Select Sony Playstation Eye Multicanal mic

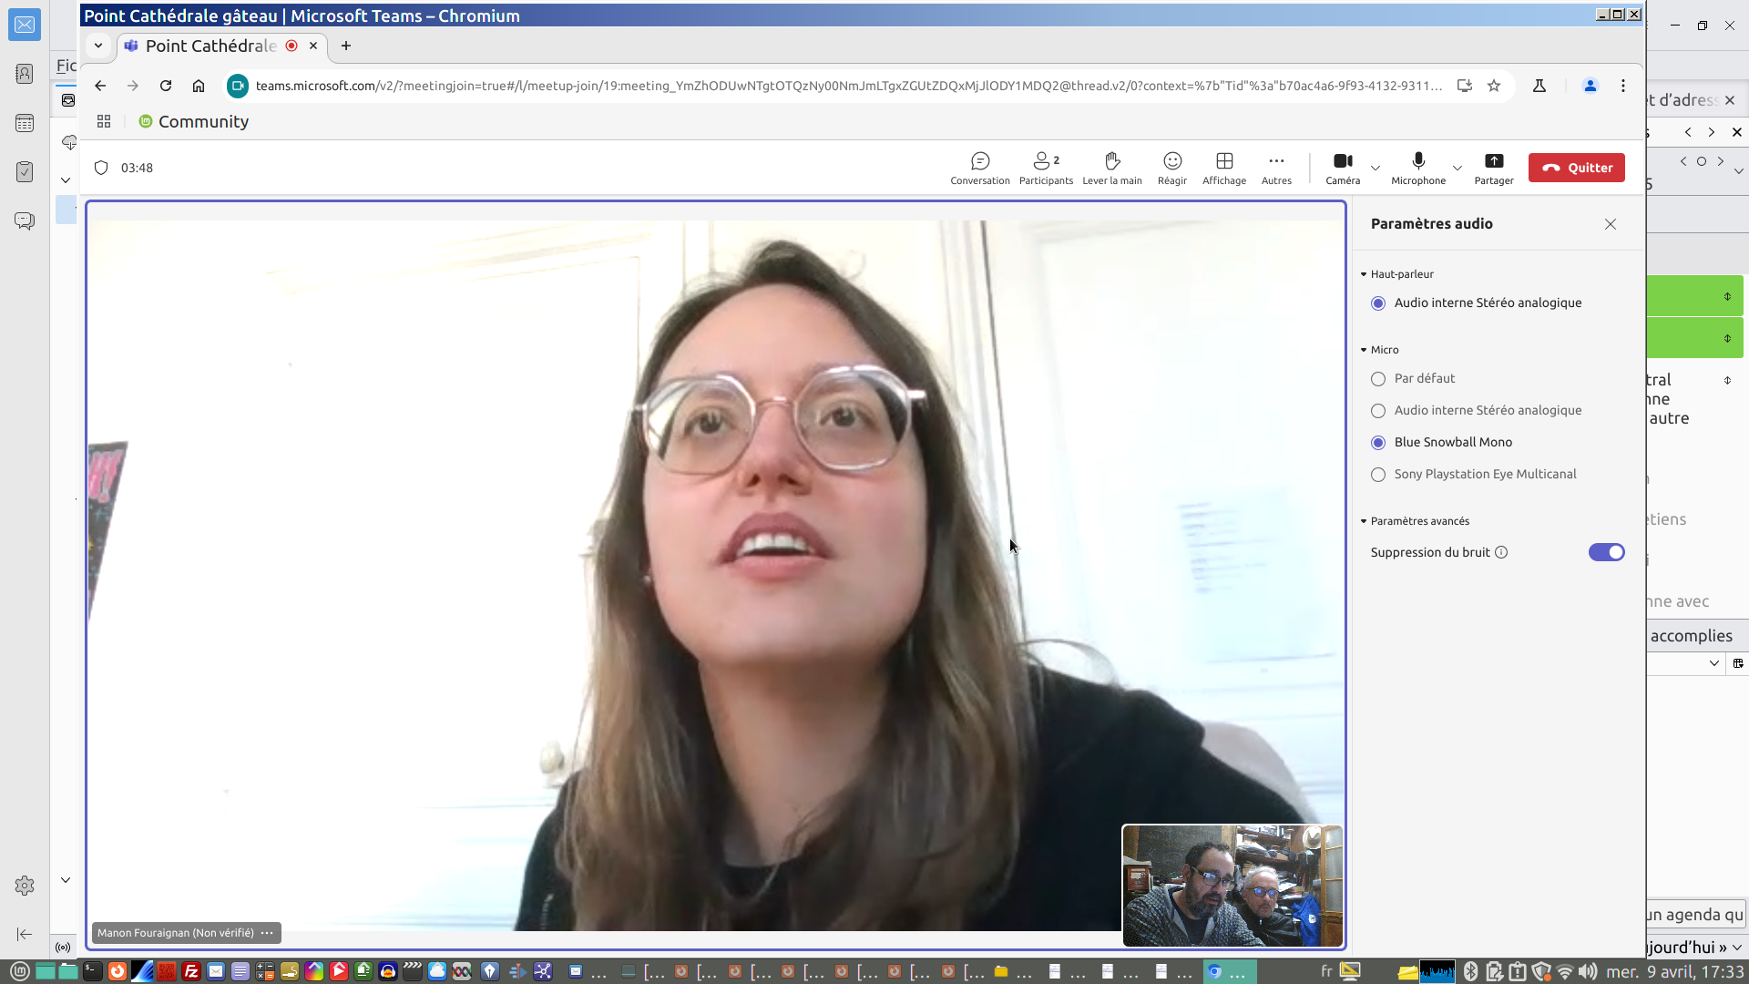click(1377, 475)
